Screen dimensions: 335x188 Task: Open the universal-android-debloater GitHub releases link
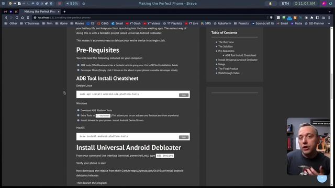(130, 173)
